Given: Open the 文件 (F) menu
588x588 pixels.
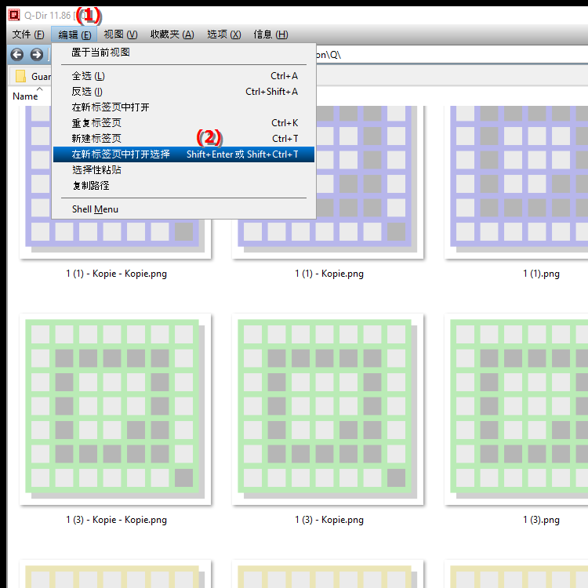Looking at the screenshot, I should click(x=28, y=34).
